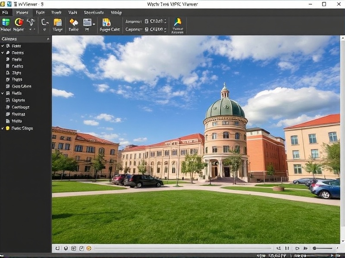Viewport: 345px width, 258px height.
Task: Click the orange diamond shapes toolbar icon
Action: click(74, 22)
